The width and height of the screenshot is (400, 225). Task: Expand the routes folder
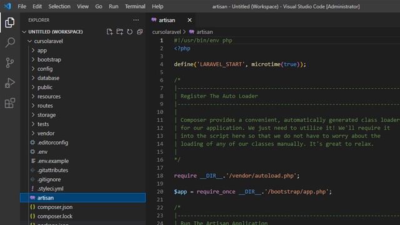[33, 106]
